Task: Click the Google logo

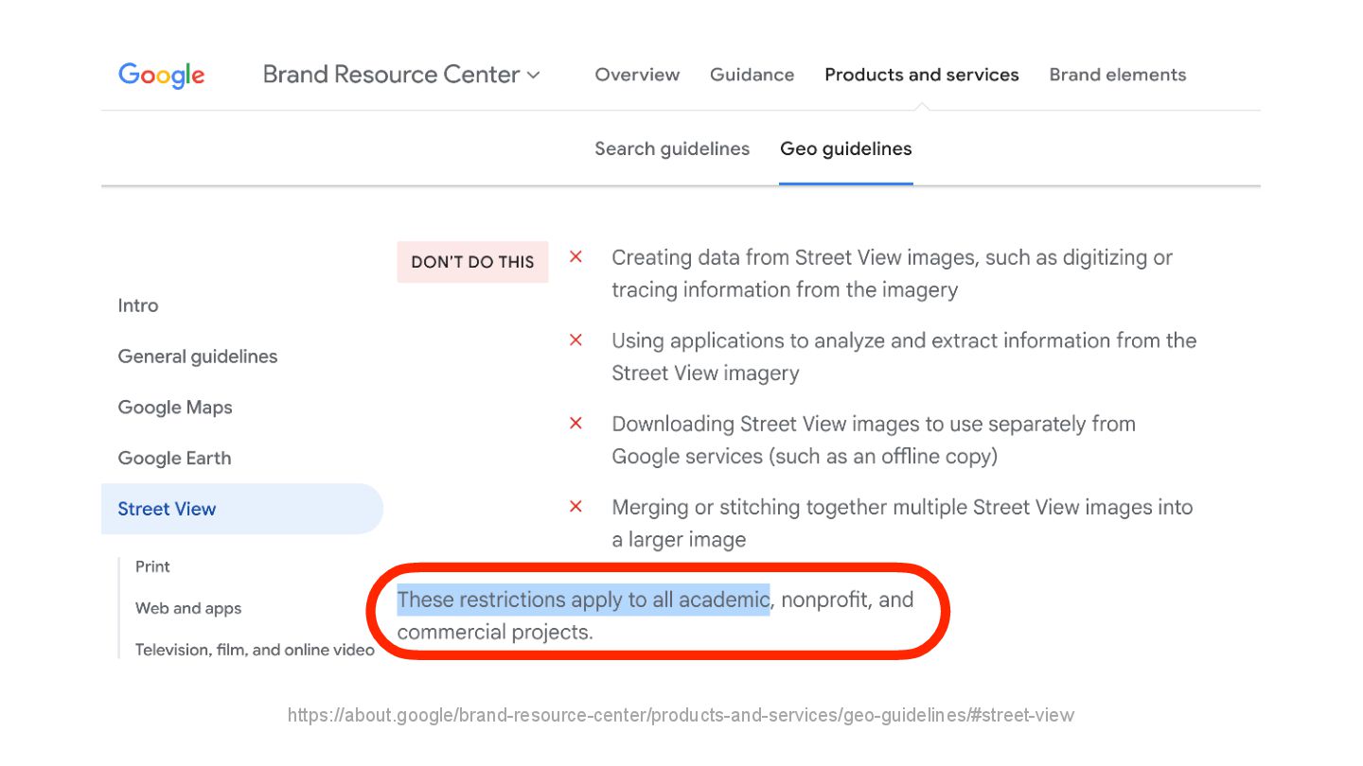Action: 161,75
